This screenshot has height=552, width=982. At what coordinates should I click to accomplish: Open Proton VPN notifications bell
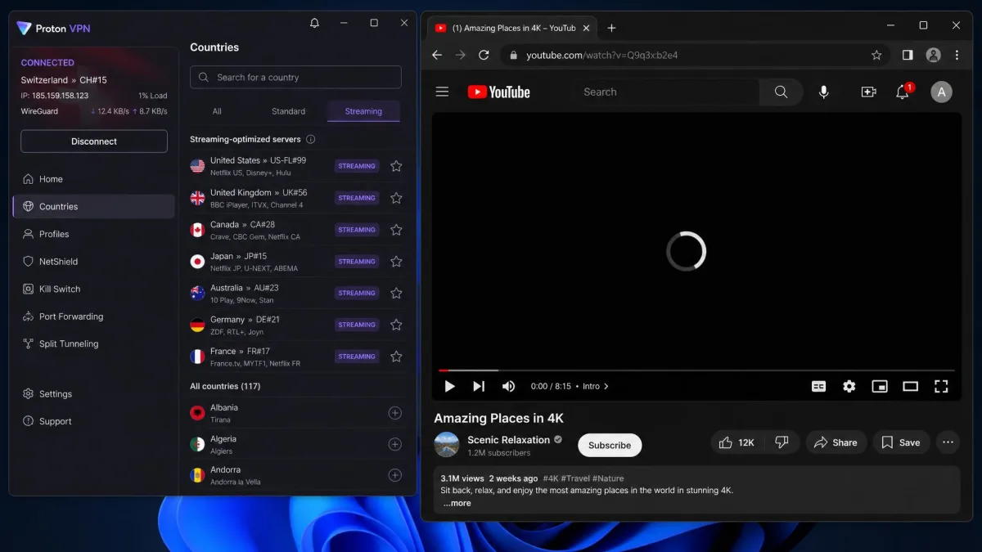point(314,23)
